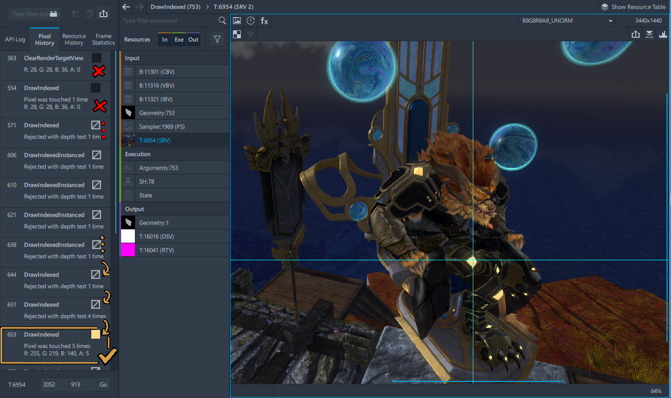Open the Frame Statistics tab
Viewport: 671px width, 398px height.
[x=103, y=39]
